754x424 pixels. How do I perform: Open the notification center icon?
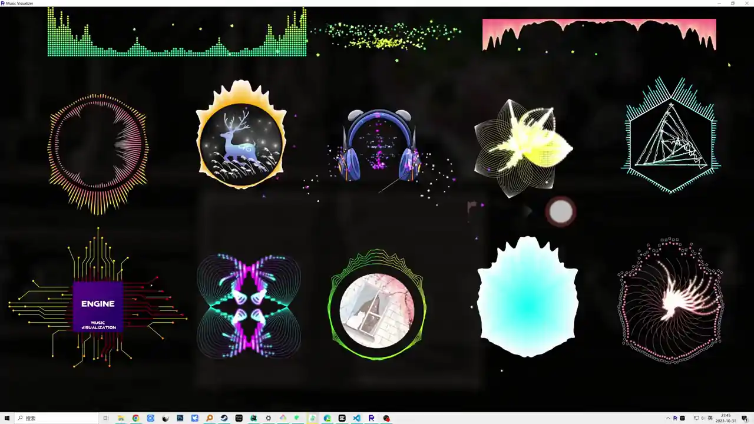pyautogui.click(x=745, y=418)
